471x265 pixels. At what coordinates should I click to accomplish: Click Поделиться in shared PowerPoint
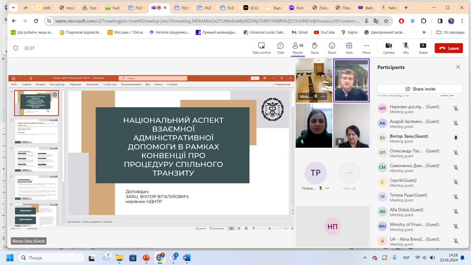coord(281,84)
